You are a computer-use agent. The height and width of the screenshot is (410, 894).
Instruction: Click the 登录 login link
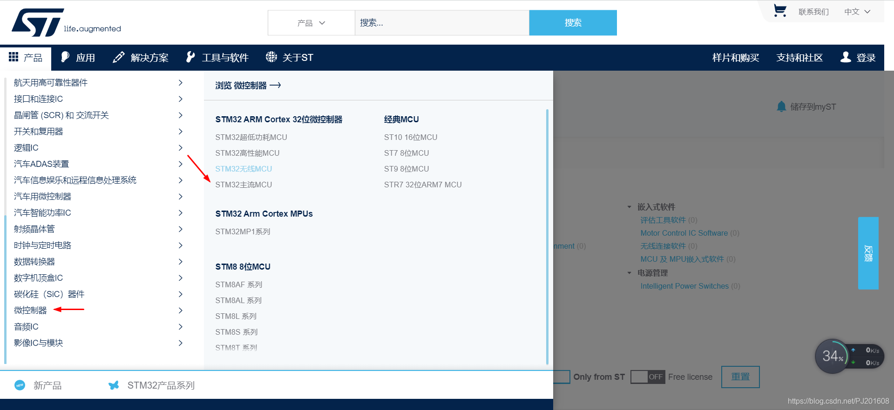pos(866,58)
